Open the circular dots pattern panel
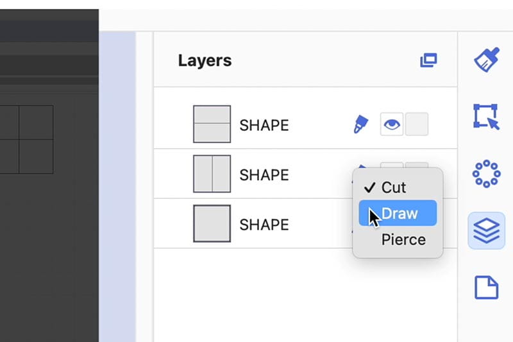 click(486, 173)
